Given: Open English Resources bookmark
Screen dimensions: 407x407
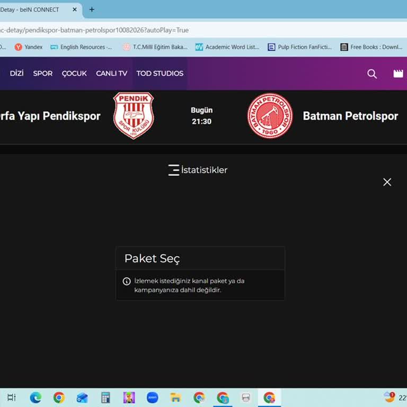Looking at the screenshot, I should (81, 47).
